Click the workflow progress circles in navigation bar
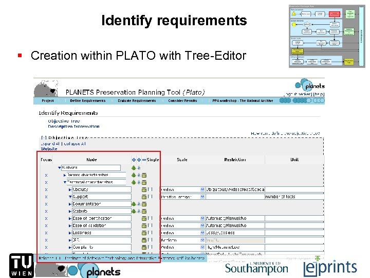The height and width of the screenshot is (278, 370). click(x=302, y=100)
